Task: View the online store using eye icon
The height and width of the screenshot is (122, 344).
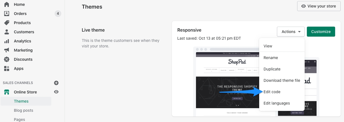Action: click(56, 92)
